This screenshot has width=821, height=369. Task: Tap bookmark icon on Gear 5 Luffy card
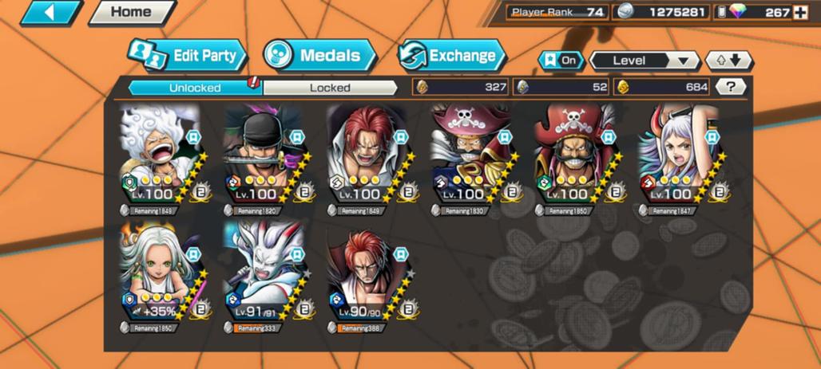193,137
